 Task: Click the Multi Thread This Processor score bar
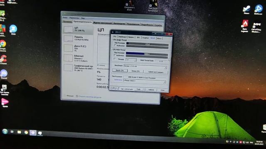tap(147, 54)
